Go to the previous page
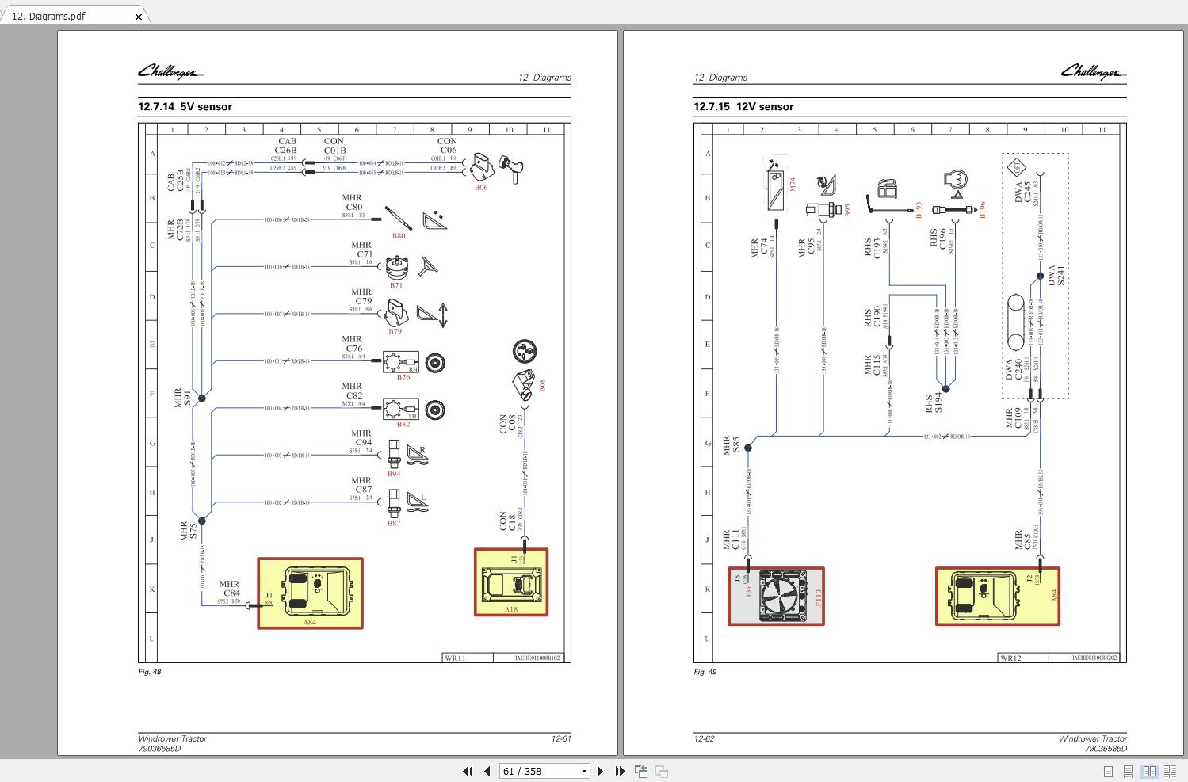Image resolution: width=1188 pixels, height=782 pixels. (x=486, y=770)
